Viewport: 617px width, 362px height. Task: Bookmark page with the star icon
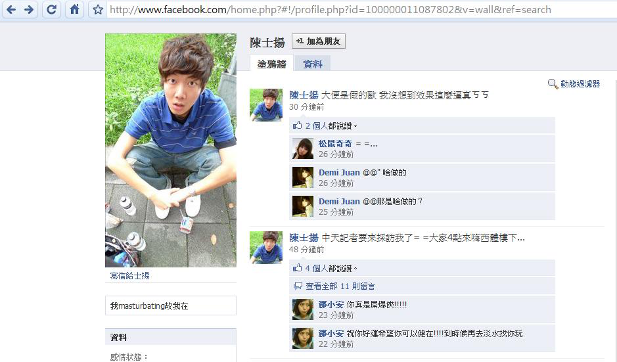98,9
